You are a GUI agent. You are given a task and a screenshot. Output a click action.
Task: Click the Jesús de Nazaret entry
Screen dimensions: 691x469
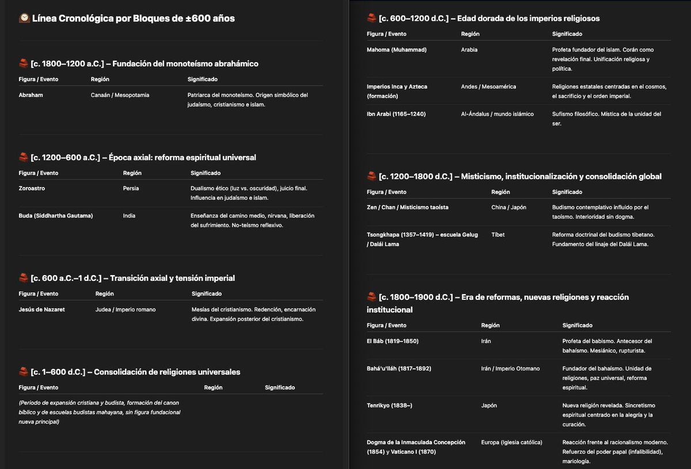(x=42, y=310)
